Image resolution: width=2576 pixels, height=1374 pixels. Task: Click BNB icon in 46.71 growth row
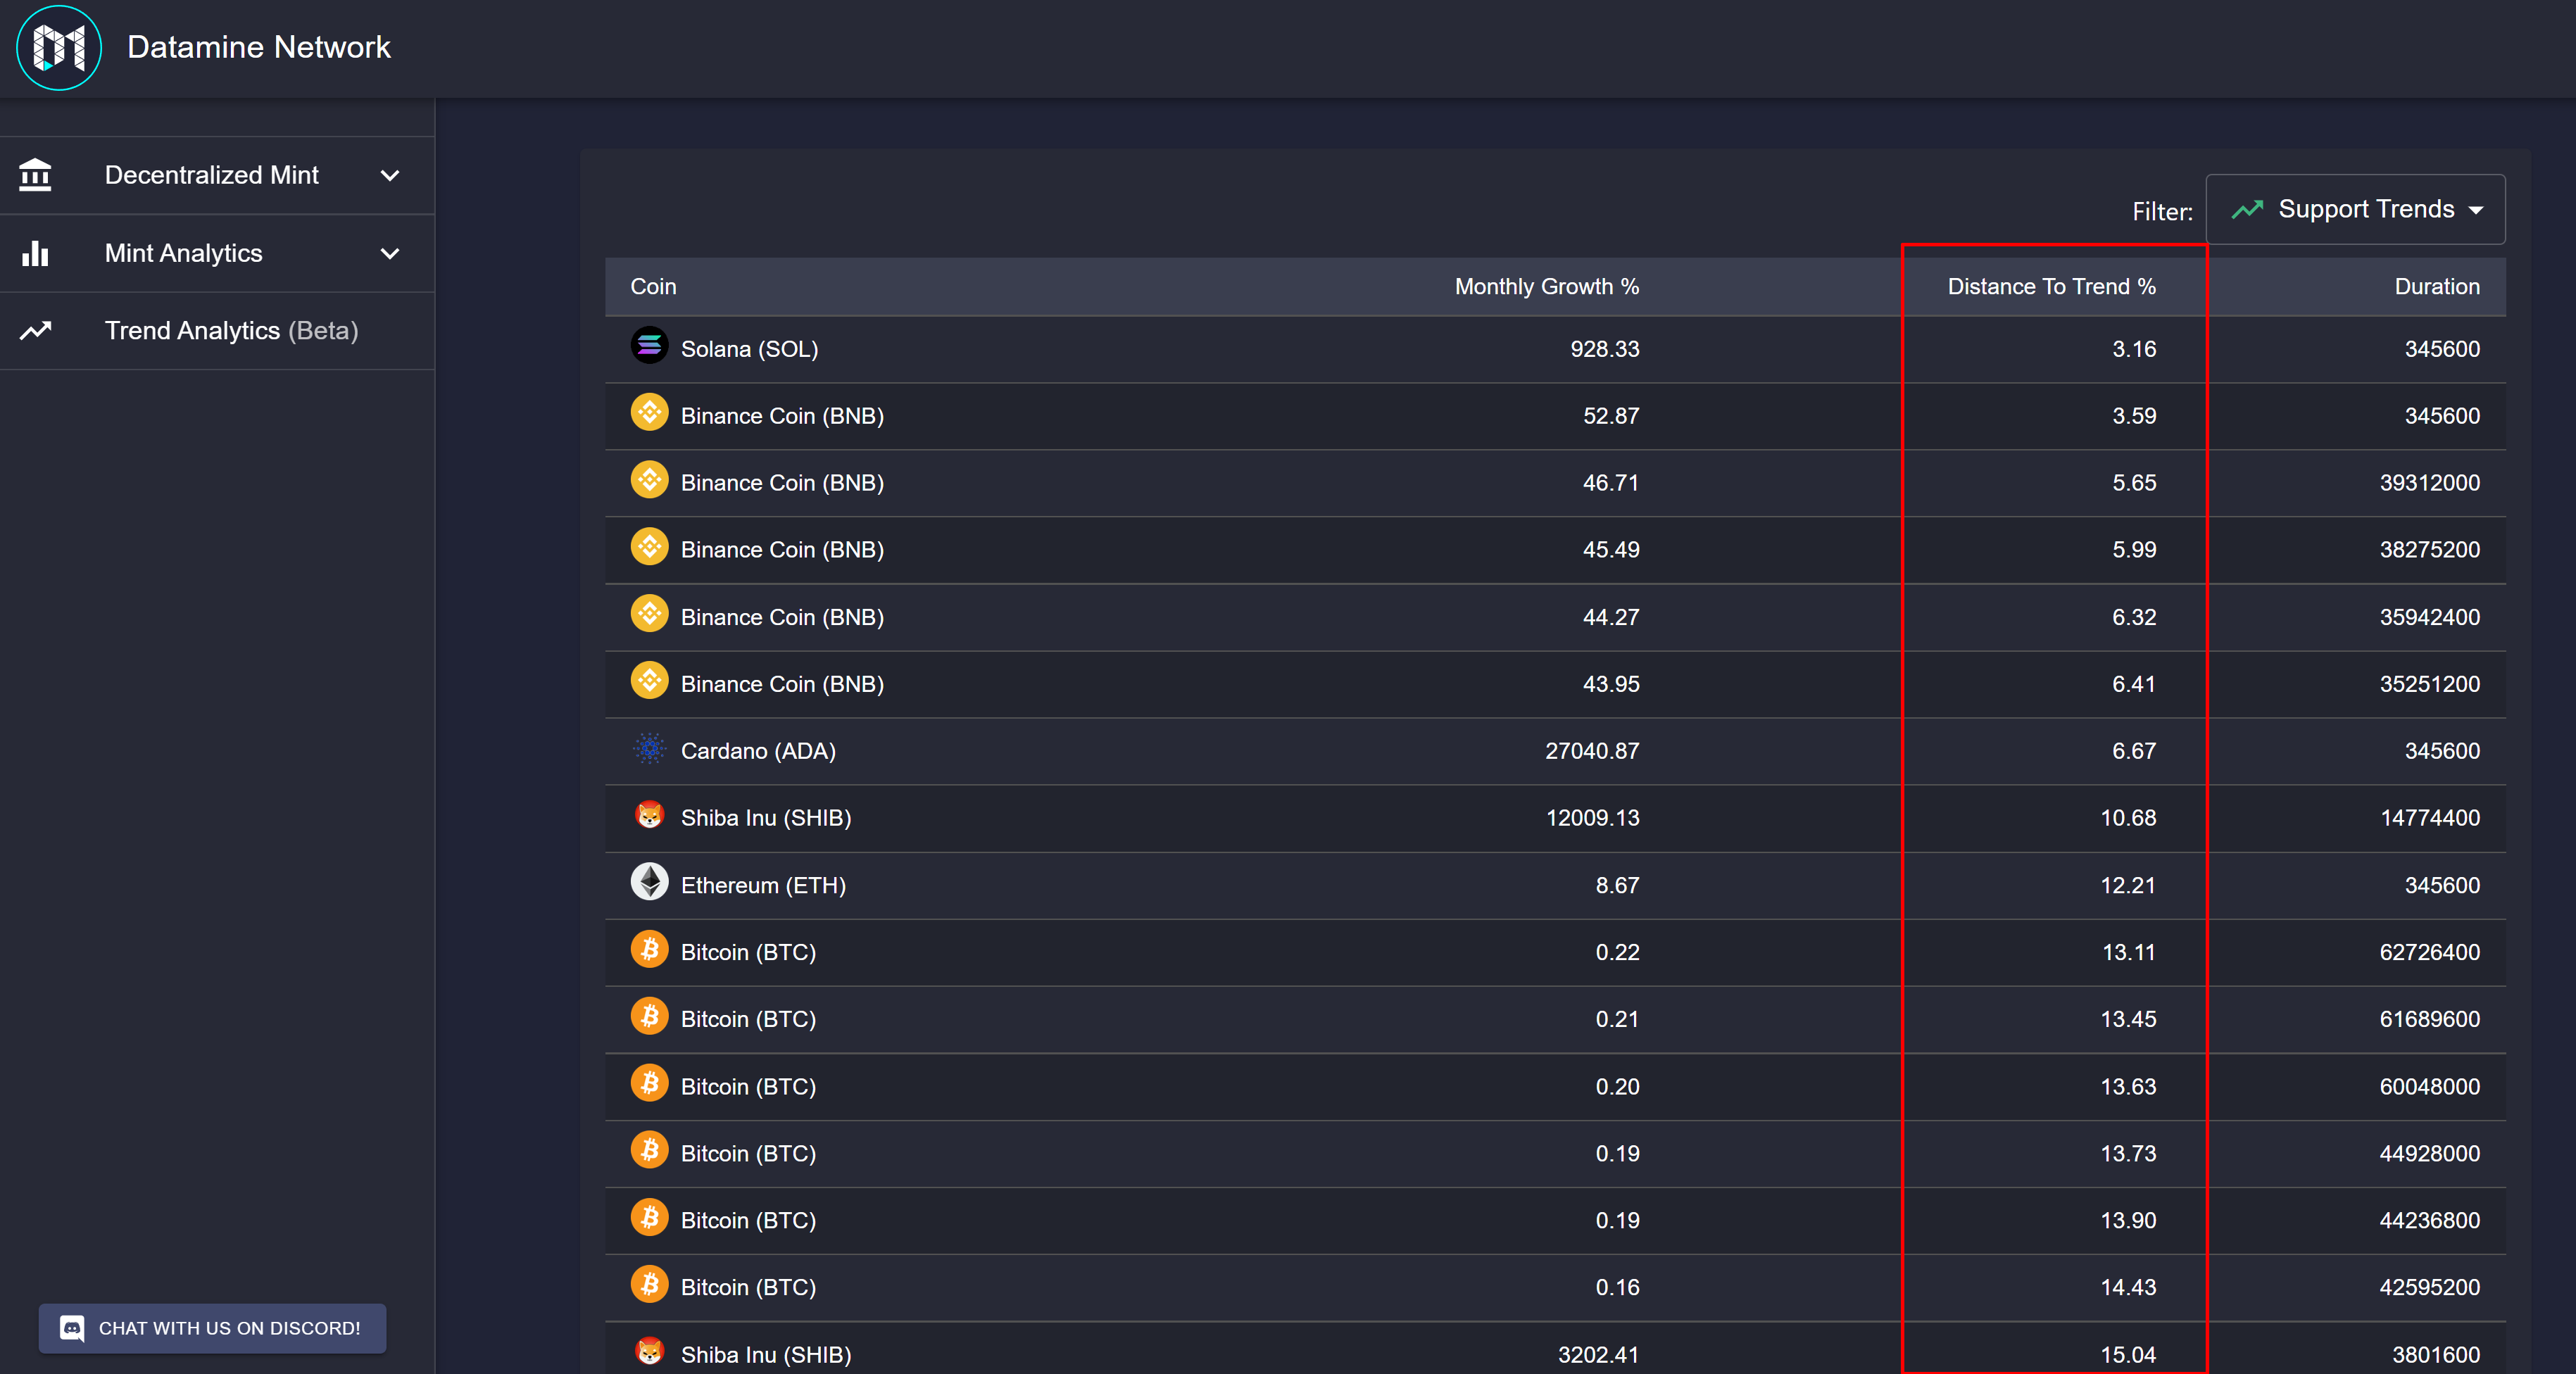click(649, 480)
